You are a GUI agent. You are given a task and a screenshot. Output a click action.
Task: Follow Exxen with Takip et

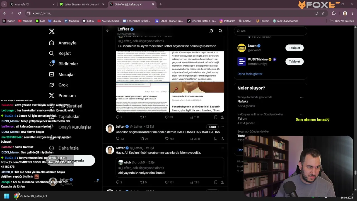[295, 48]
